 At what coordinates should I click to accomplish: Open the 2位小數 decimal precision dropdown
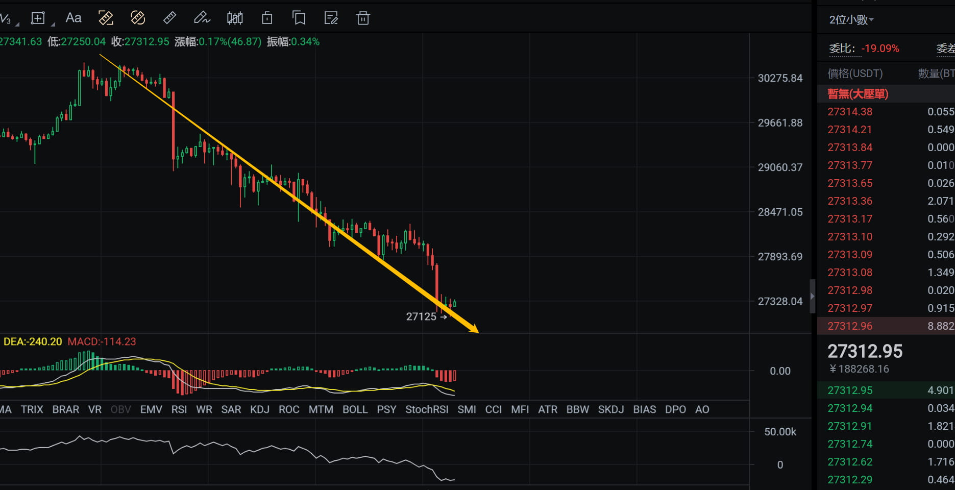point(850,20)
